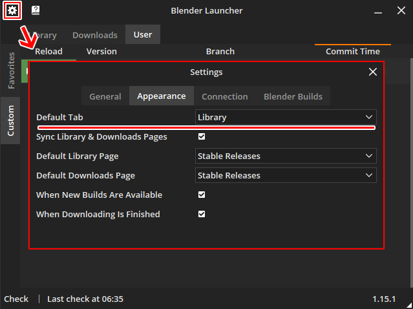413x309 pixels.
Task: Open the Default Downloads Page dropdown
Action: point(285,175)
